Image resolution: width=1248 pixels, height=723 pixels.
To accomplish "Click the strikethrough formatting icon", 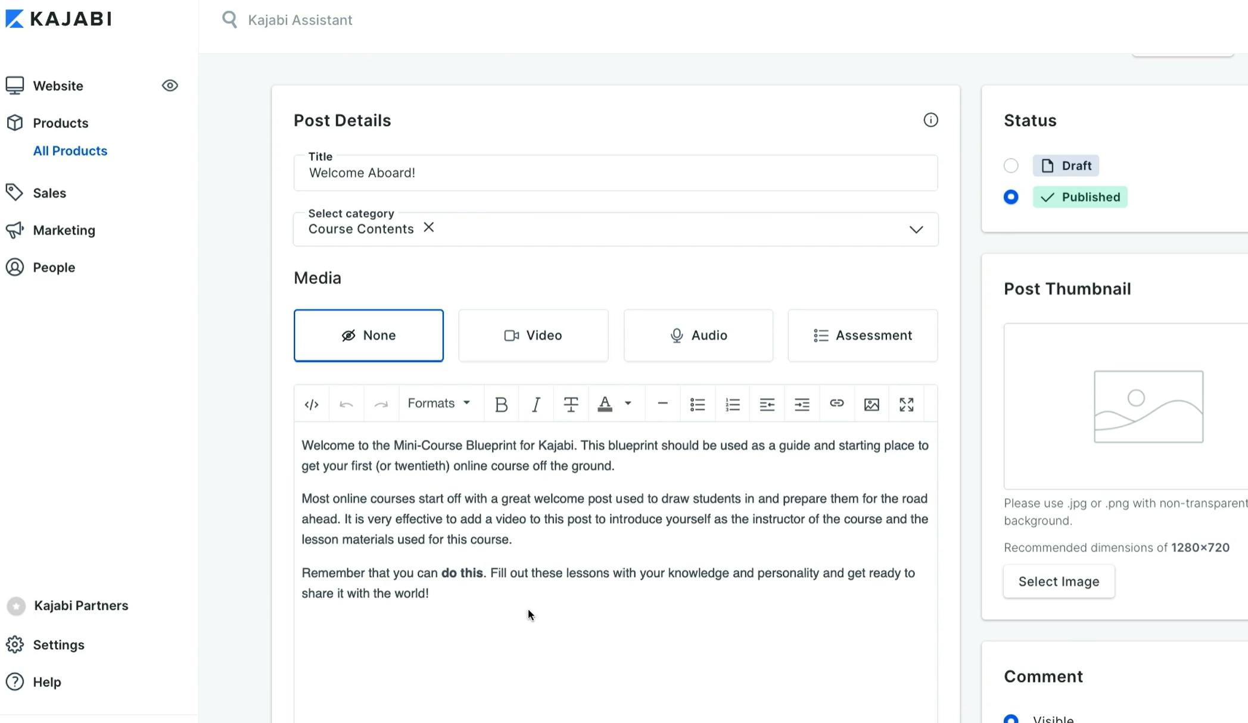I will click(x=571, y=404).
